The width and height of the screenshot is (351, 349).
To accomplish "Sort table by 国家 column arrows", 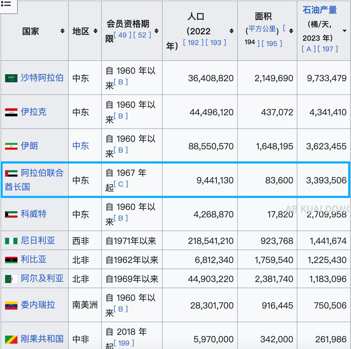I will 62,31.
